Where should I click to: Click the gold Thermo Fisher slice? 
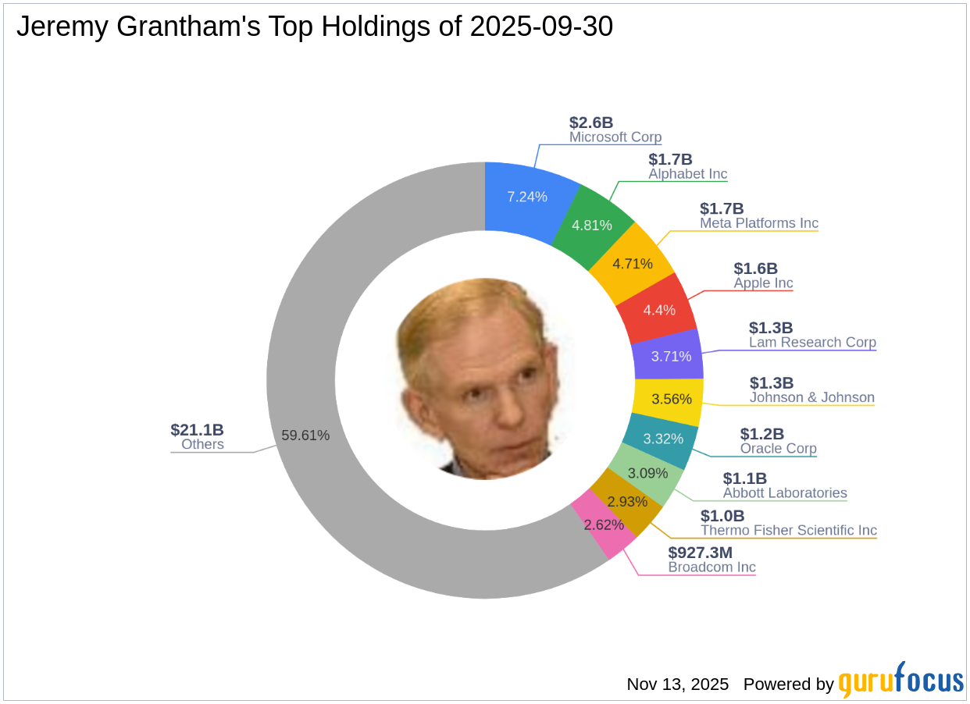(x=626, y=502)
